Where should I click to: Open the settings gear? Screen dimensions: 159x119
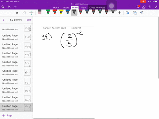pyautogui.click(x=150, y=7)
